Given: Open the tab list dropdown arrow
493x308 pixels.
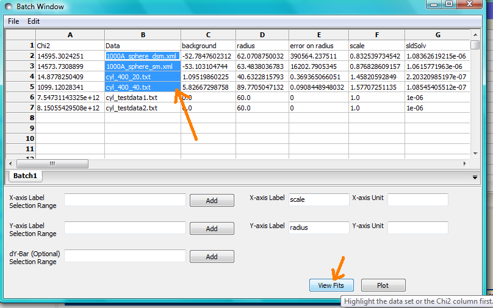Looking at the screenshot, I should click(x=475, y=177).
